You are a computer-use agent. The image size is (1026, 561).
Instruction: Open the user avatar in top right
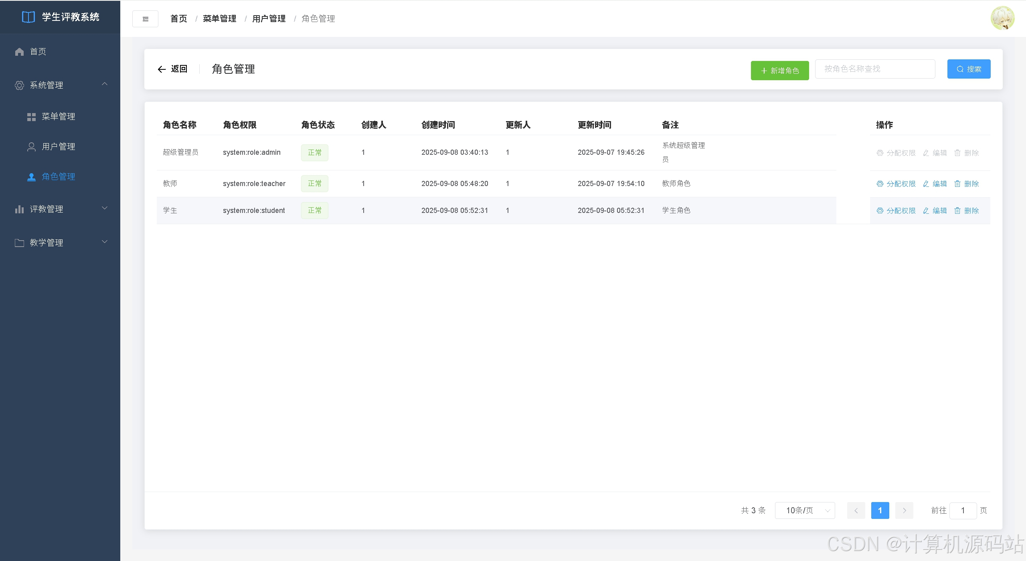click(1002, 18)
